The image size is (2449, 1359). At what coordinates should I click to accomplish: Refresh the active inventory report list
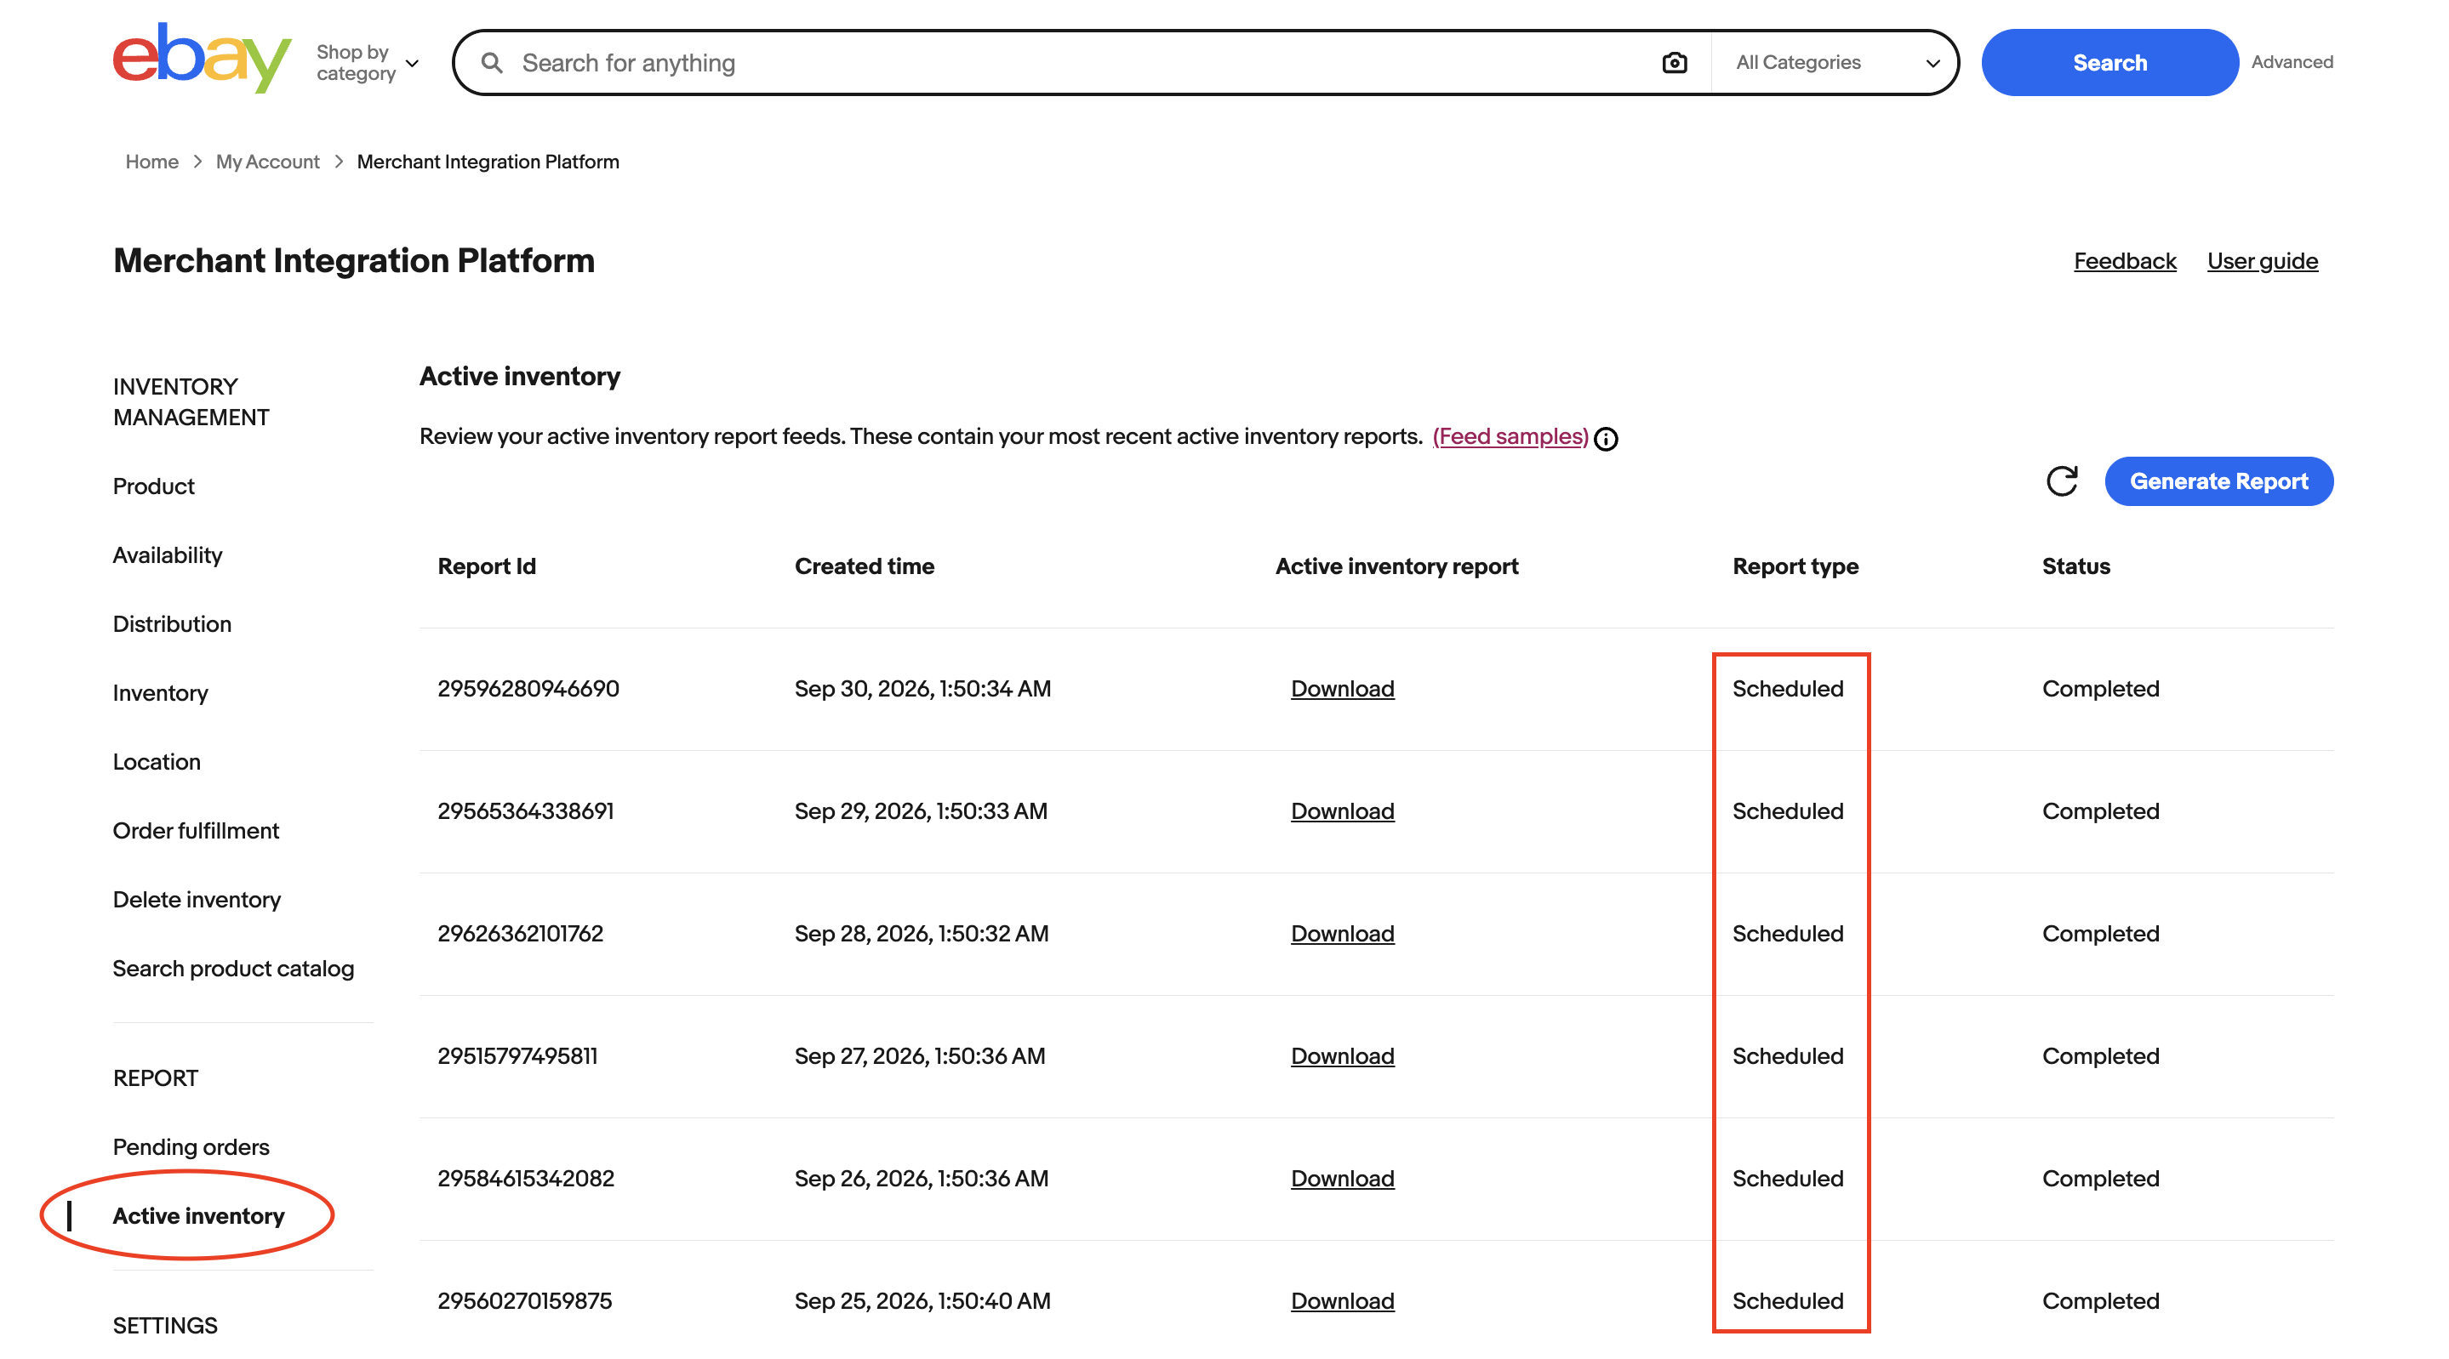click(x=2061, y=480)
